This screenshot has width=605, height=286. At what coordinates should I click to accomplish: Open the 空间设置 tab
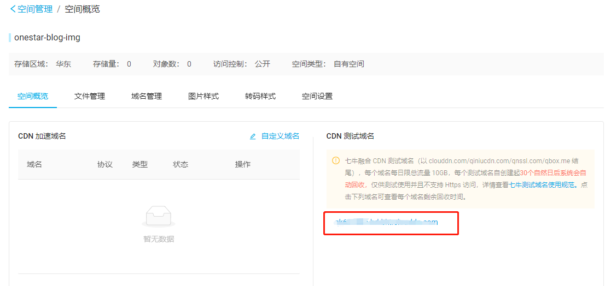pyautogui.click(x=317, y=96)
